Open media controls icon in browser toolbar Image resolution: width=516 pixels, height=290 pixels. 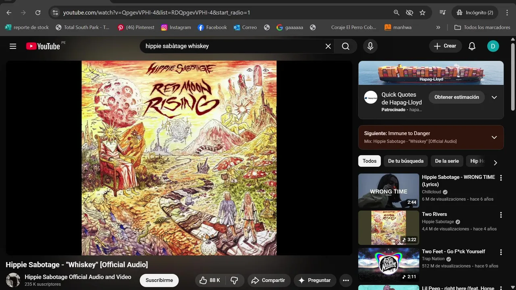(x=443, y=12)
